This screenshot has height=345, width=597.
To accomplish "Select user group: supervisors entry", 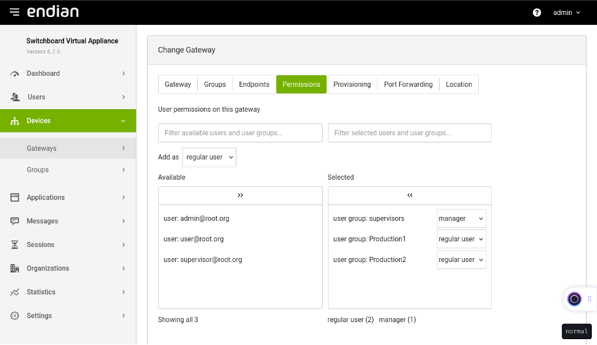I will (x=368, y=219).
